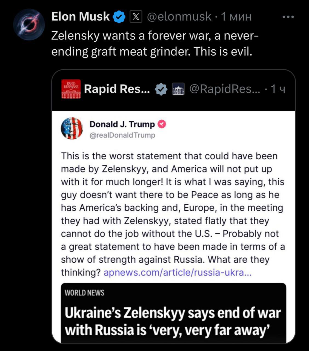Click the red verified badge beside Donald J. Trump

coord(162,124)
